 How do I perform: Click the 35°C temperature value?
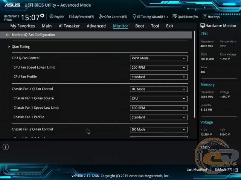[x=223, y=46]
